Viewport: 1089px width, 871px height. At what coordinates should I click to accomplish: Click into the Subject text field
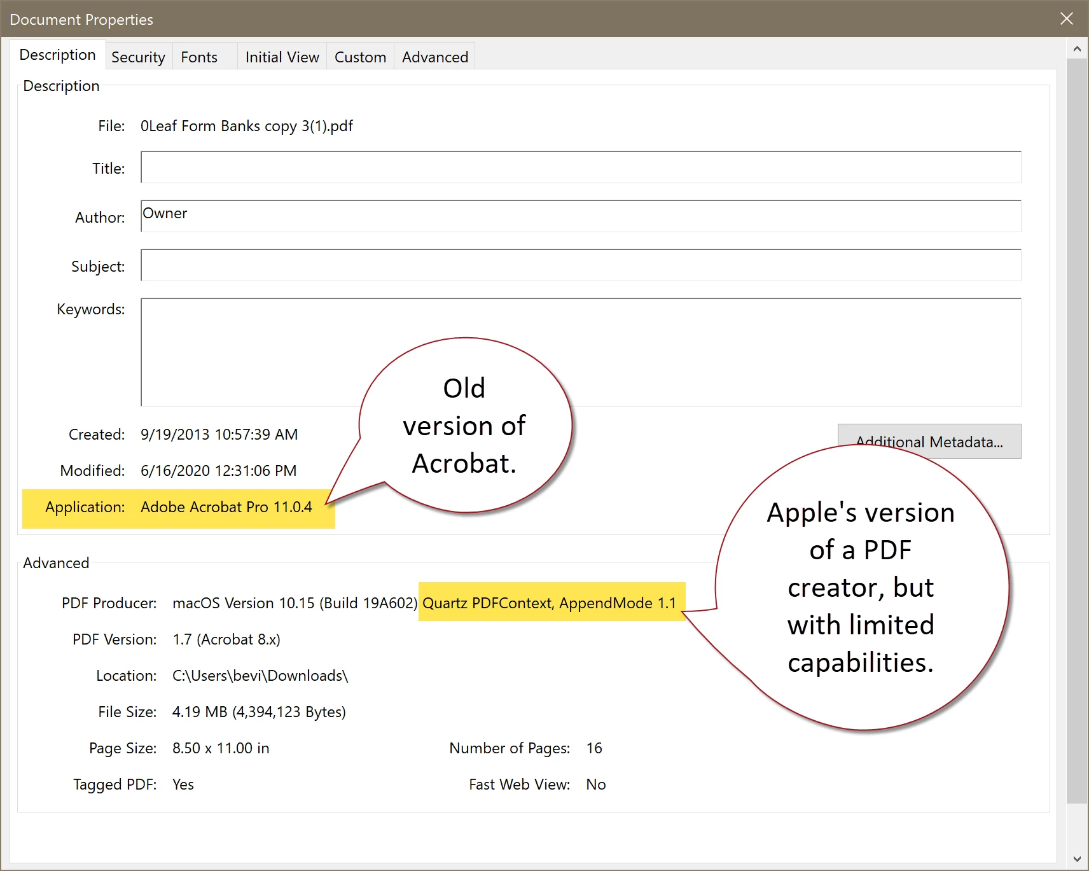[581, 265]
